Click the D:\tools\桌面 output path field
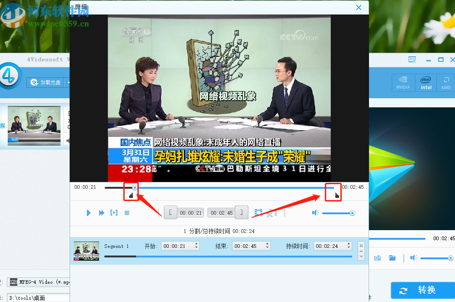Viewport: 455px width, 302px height. click(38, 297)
